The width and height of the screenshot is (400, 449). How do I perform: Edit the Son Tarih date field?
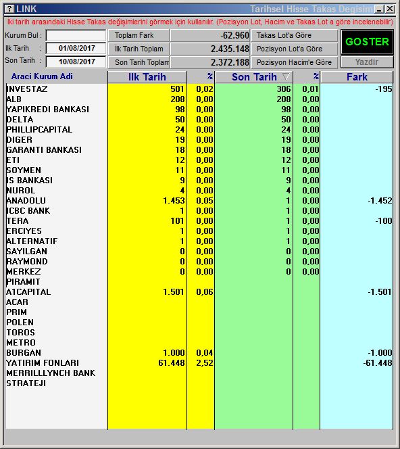76,62
